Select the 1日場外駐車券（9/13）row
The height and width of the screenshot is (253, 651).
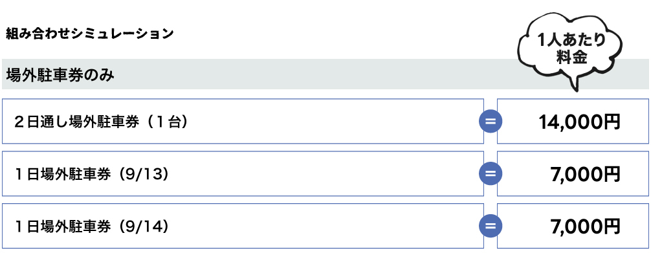pos(243,173)
